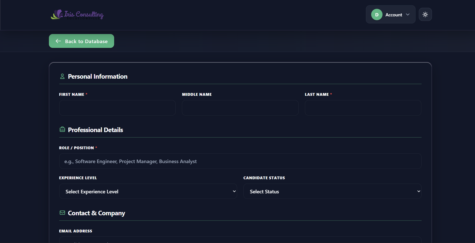
Task: Click into the Role / Position text box
Action: (240, 161)
